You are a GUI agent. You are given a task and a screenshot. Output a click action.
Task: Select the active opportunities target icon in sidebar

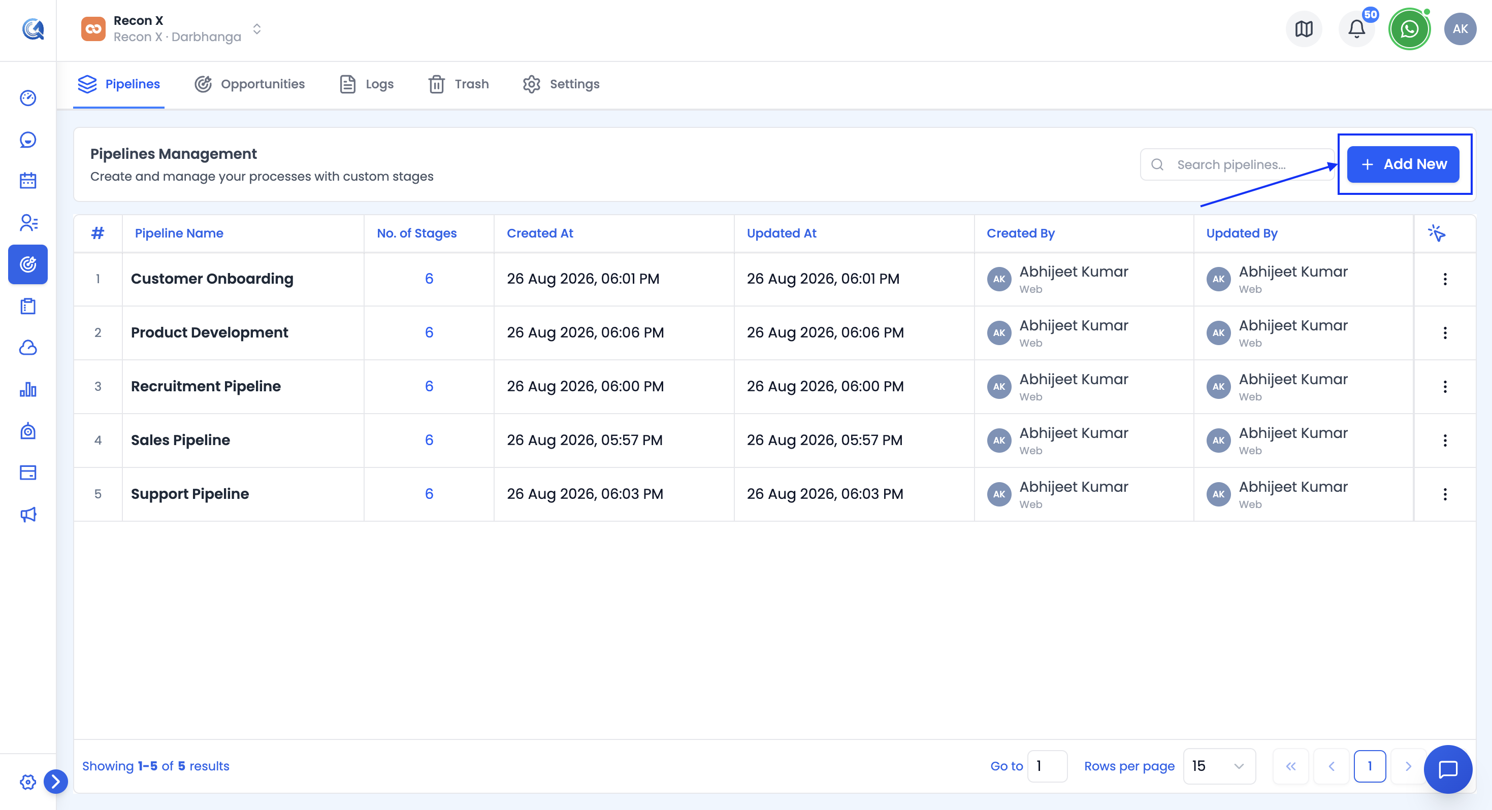[28, 264]
